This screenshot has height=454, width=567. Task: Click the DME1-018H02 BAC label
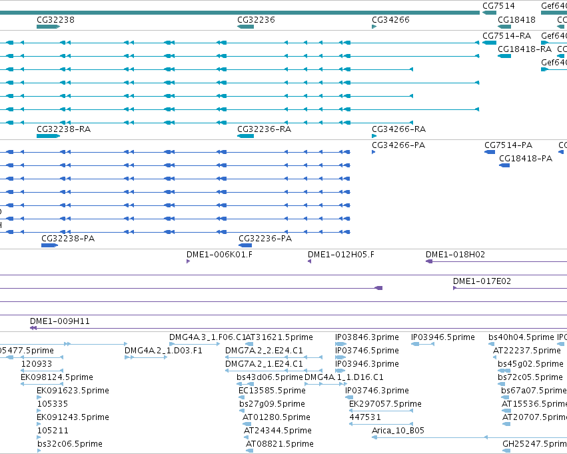(x=455, y=255)
